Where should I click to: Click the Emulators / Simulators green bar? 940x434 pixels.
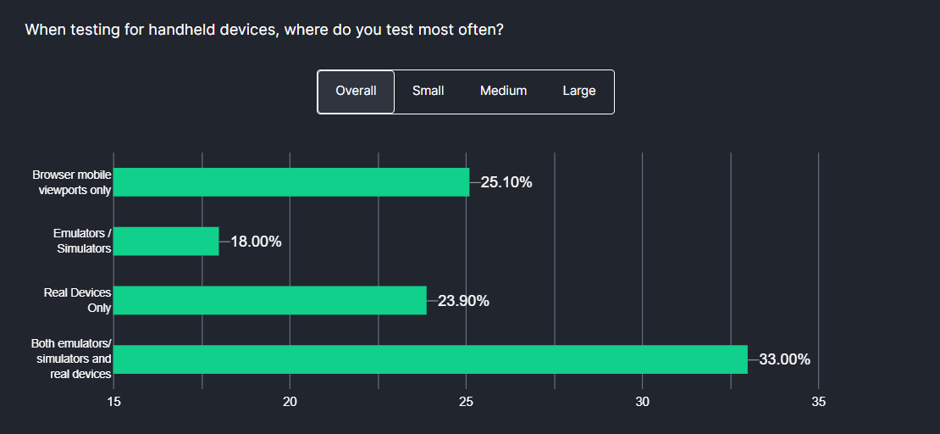pos(166,242)
